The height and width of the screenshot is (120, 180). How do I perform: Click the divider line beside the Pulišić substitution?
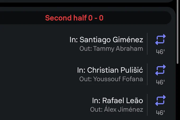(x=147, y=74)
